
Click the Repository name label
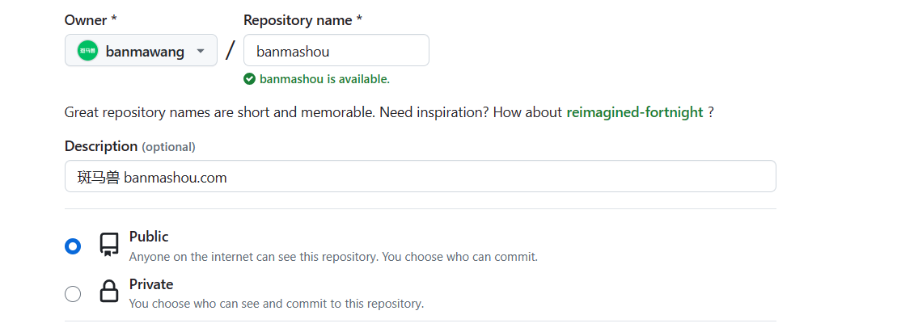pyautogui.click(x=302, y=20)
